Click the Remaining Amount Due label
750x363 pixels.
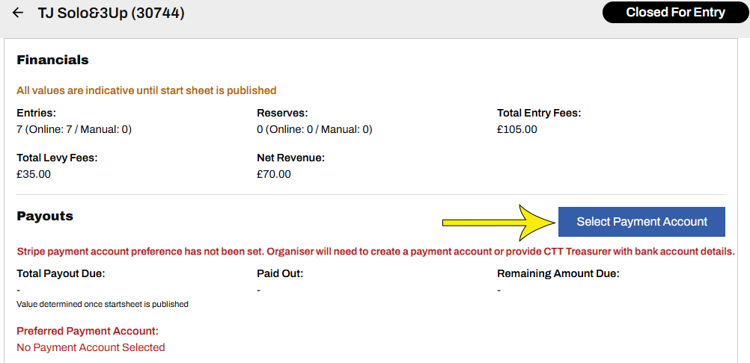(558, 273)
